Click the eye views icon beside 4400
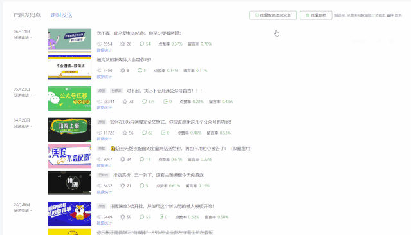 click(99, 70)
